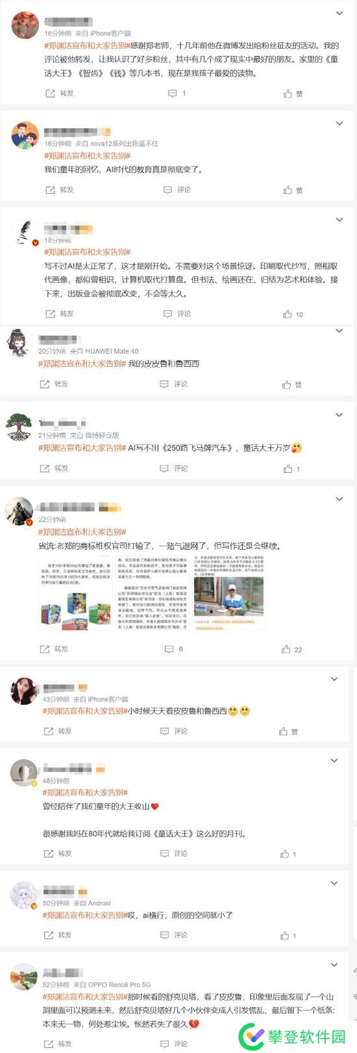
Task: Open comments on the post with 6 comments
Action: 173,649
